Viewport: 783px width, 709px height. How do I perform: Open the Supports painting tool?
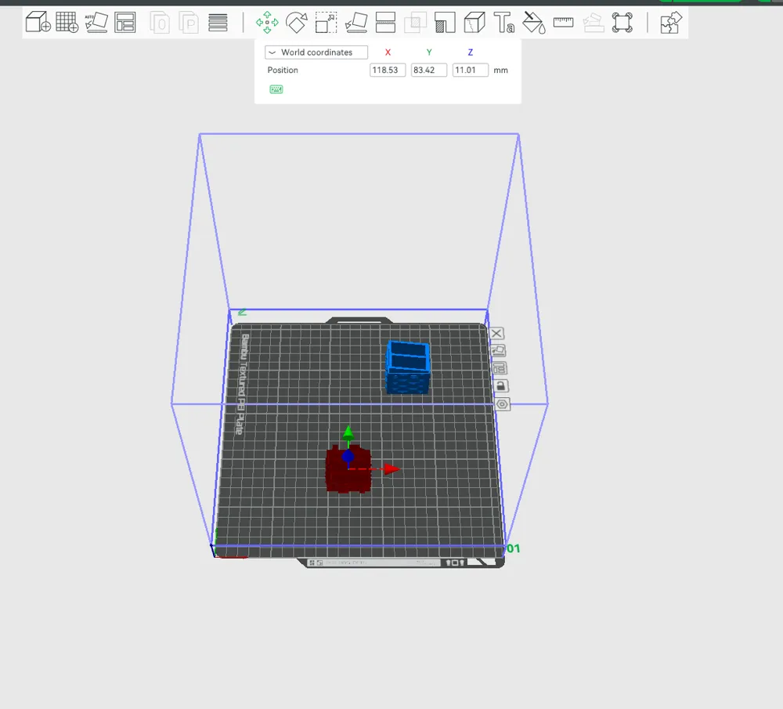(445, 23)
